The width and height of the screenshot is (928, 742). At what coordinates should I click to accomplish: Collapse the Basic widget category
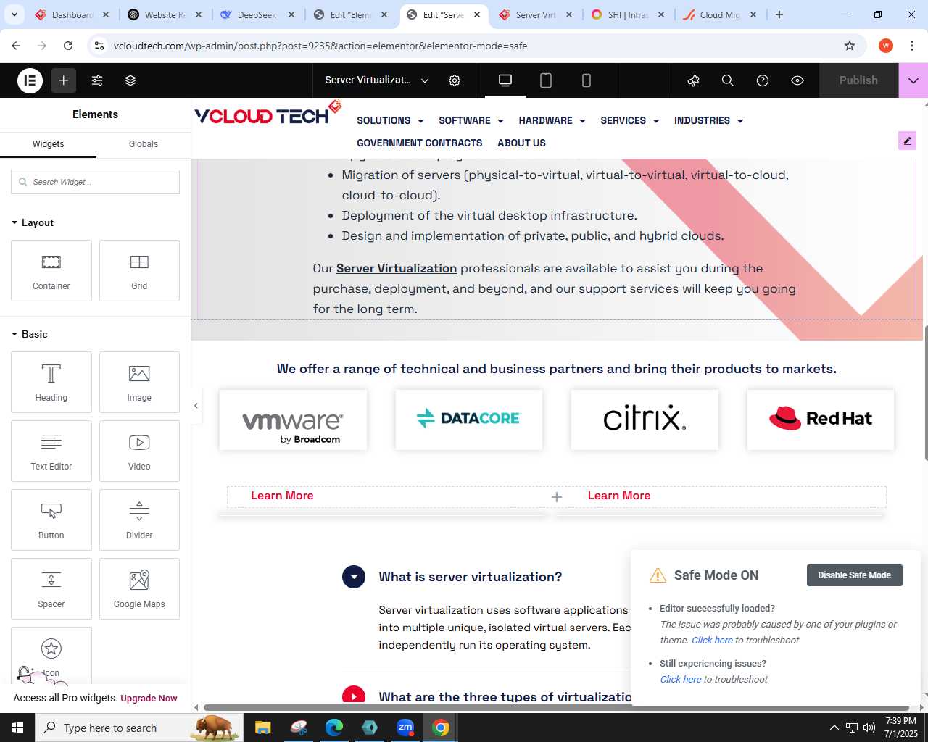coord(29,334)
